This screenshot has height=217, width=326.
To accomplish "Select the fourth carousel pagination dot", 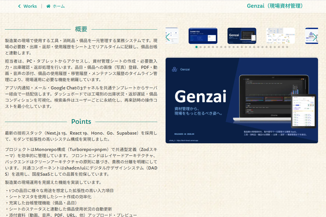I will coord(209,47).
